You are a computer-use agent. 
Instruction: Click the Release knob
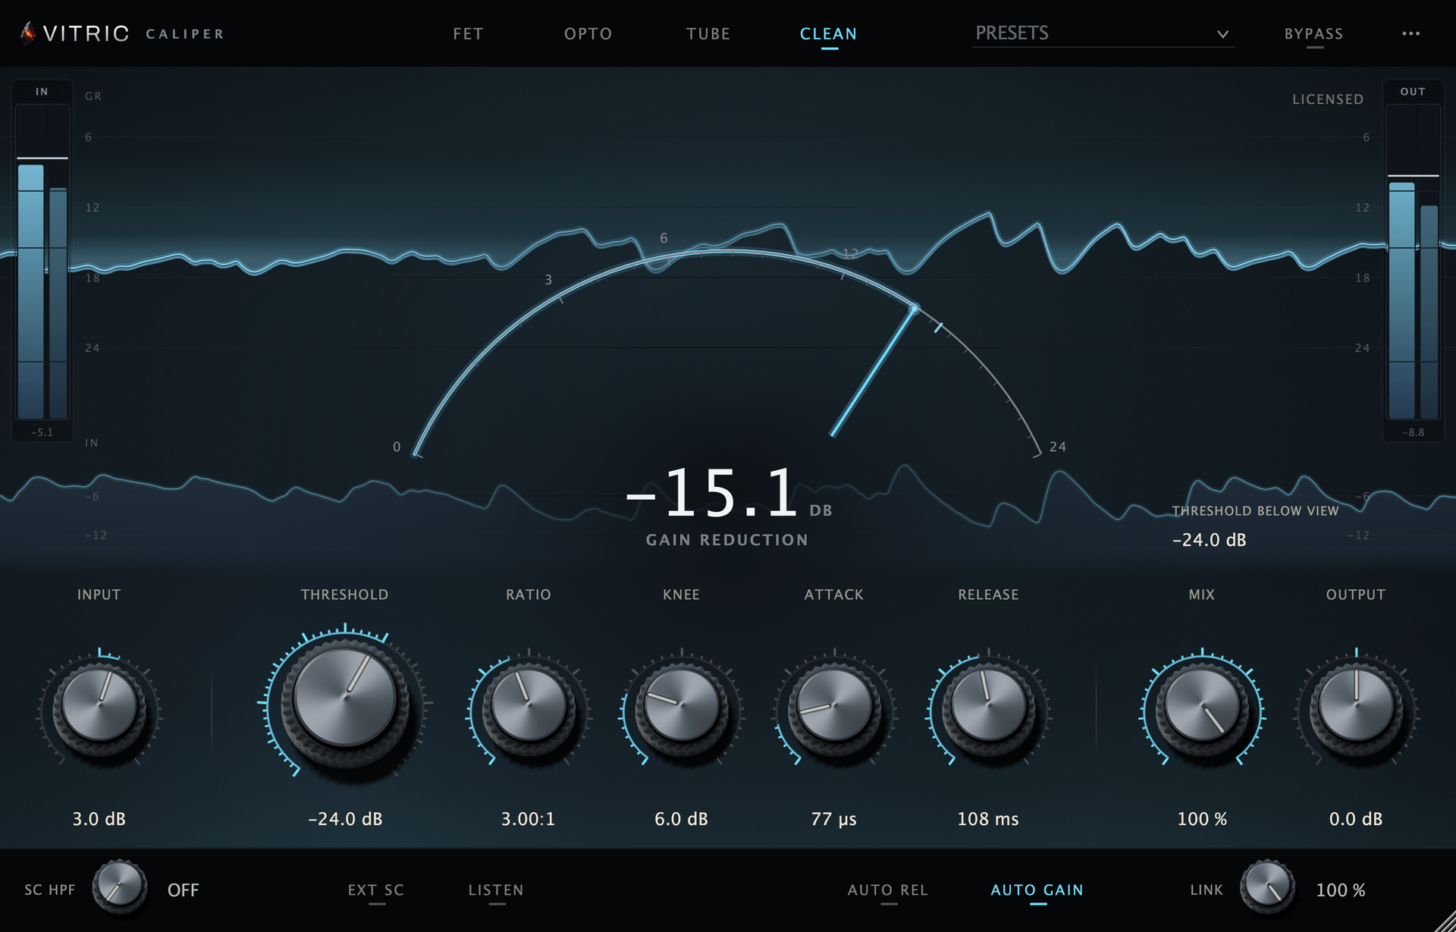pos(988,706)
